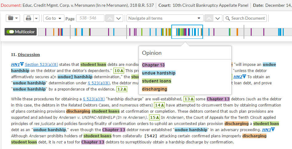Screen dimensions: 292x149
Task: Click the folder icon in toolbar
Action: click(x=13, y=18)
